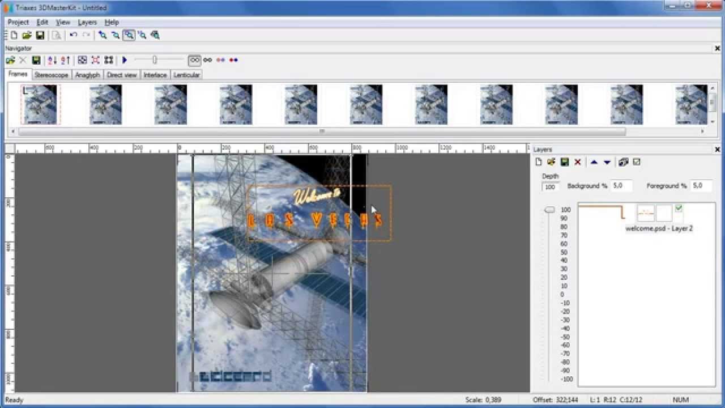Switch to the Direct view tab

pyautogui.click(x=122, y=75)
